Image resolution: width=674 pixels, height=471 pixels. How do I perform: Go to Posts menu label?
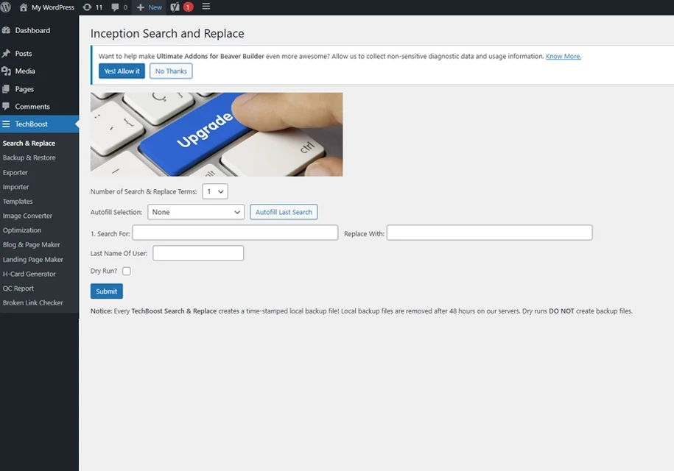pyautogui.click(x=24, y=54)
